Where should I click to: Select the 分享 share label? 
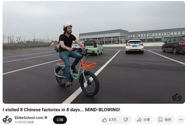[x=147, y=120]
